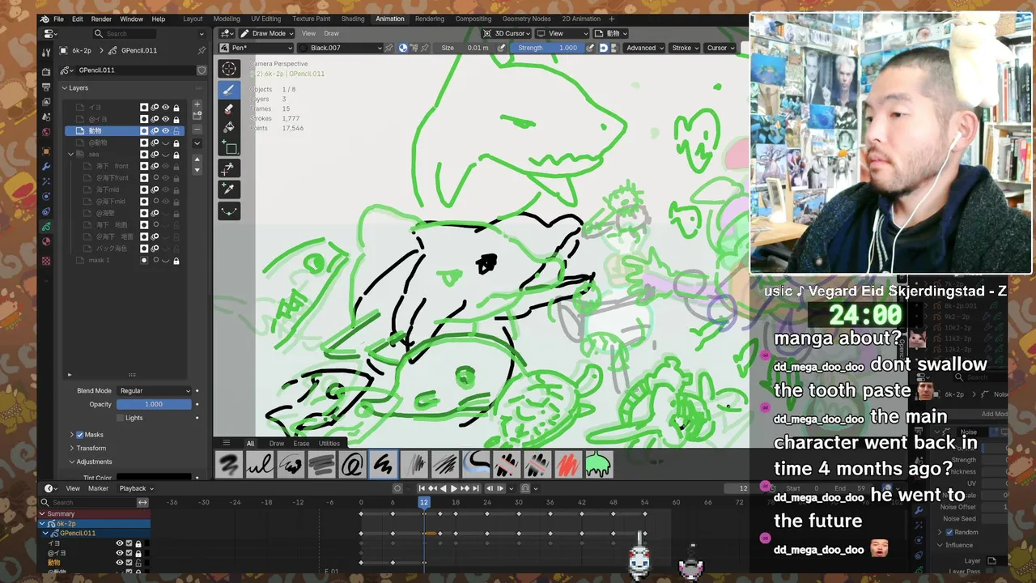Select the Erase brush category tab
This screenshot has width=1036, height=583.
click(301, 444)
